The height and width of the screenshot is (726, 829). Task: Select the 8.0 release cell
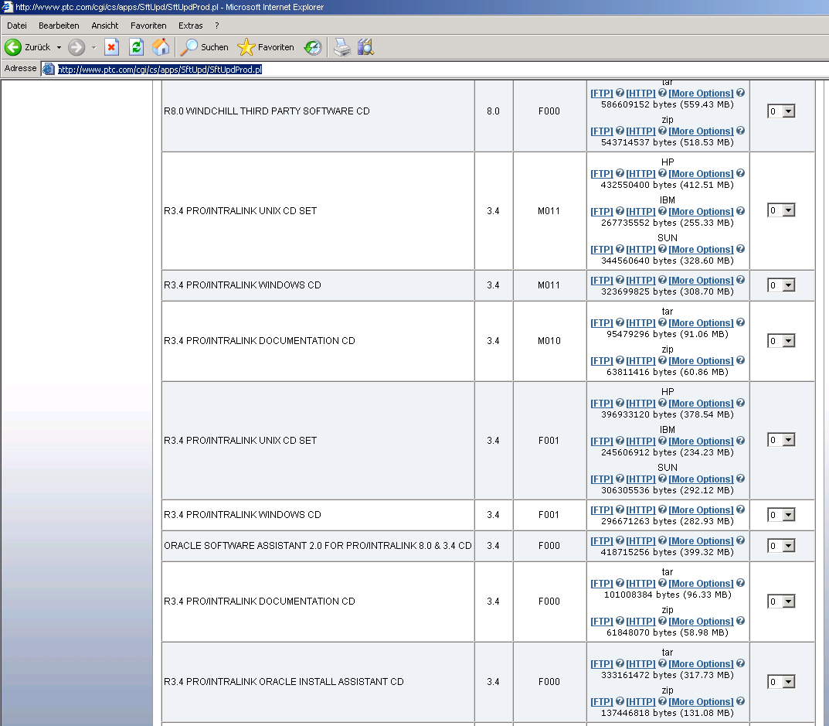point(493,111)
